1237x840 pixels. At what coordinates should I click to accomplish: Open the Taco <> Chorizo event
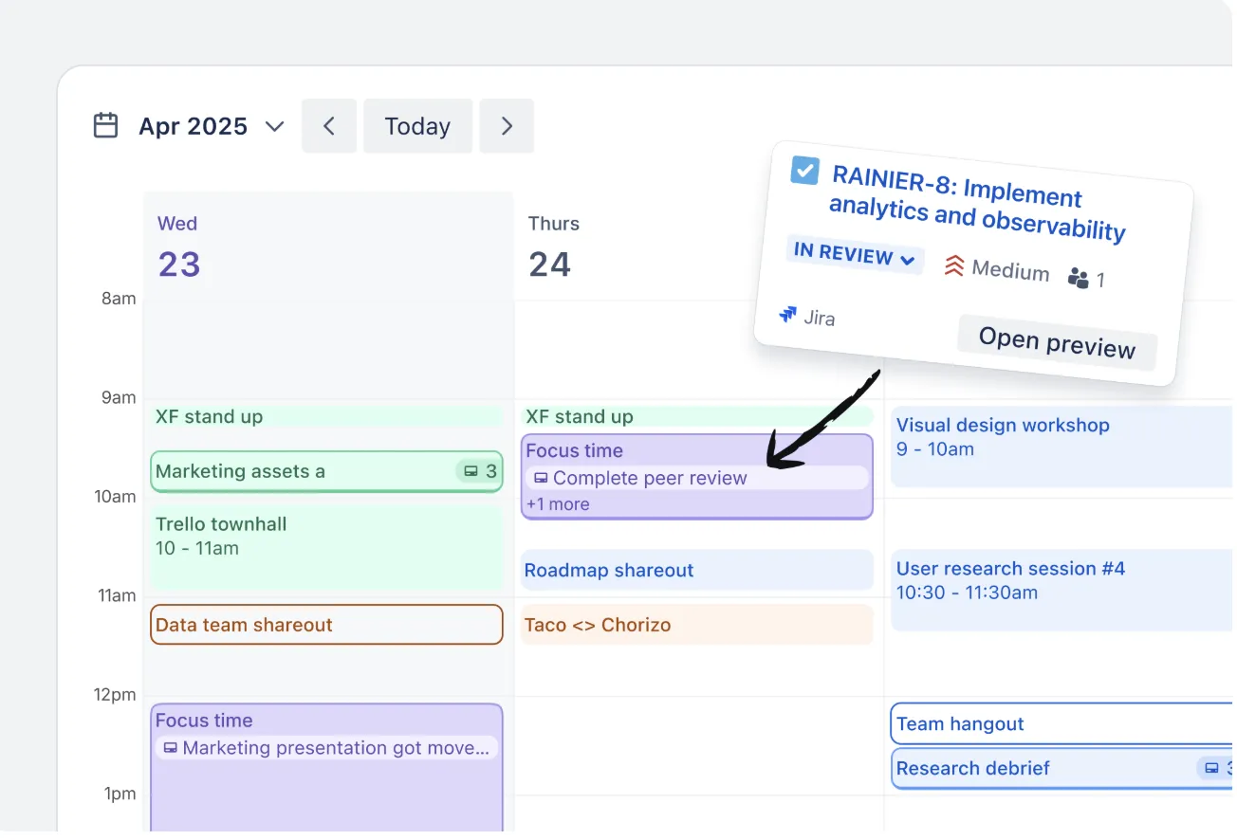[697, 625]
